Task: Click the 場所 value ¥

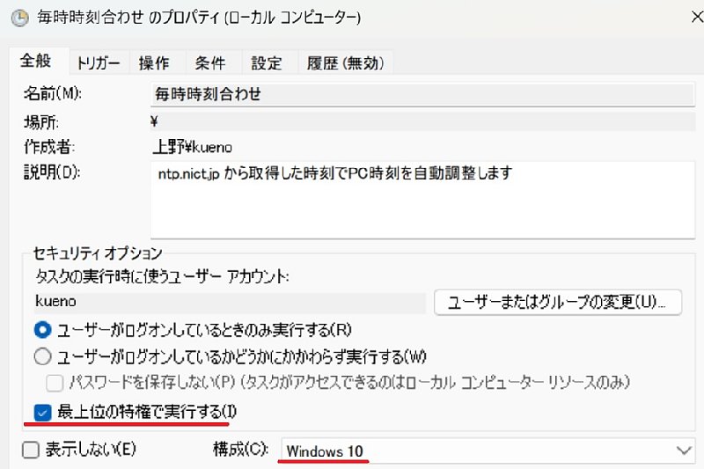Action: pos(155,121)
